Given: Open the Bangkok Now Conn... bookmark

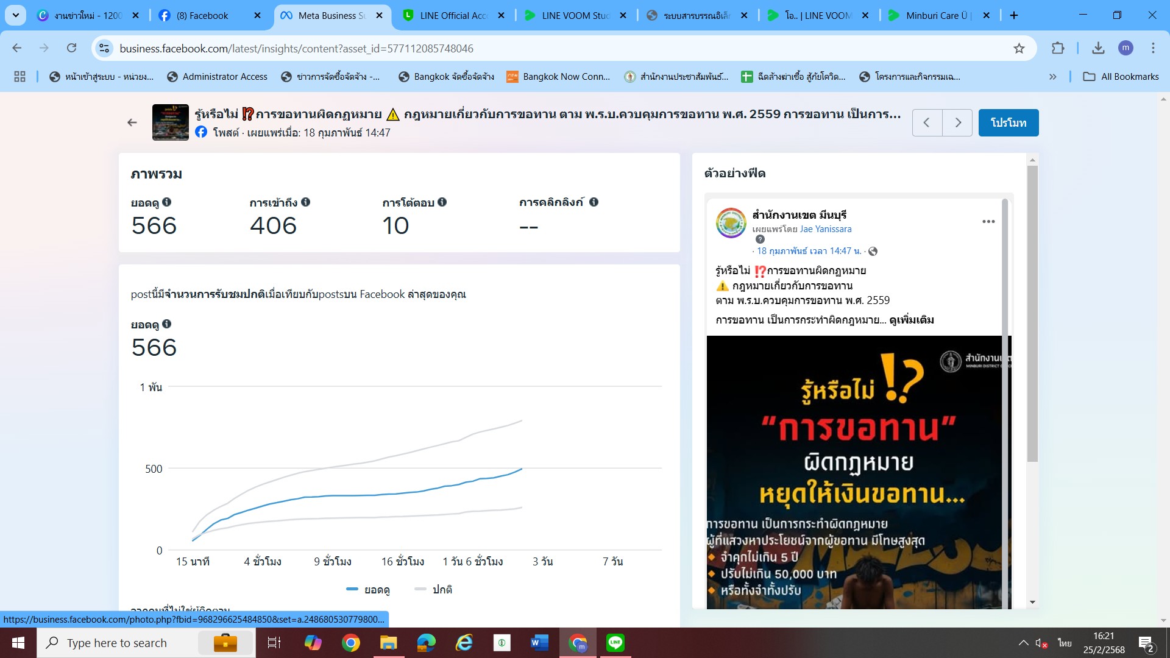Looking at the screenshot, I should (558, 76).
